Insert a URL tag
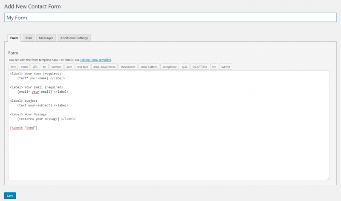Image resolution: width=341 pixels, height=201 pixels. pyautogui.click(x=35, y=67)
